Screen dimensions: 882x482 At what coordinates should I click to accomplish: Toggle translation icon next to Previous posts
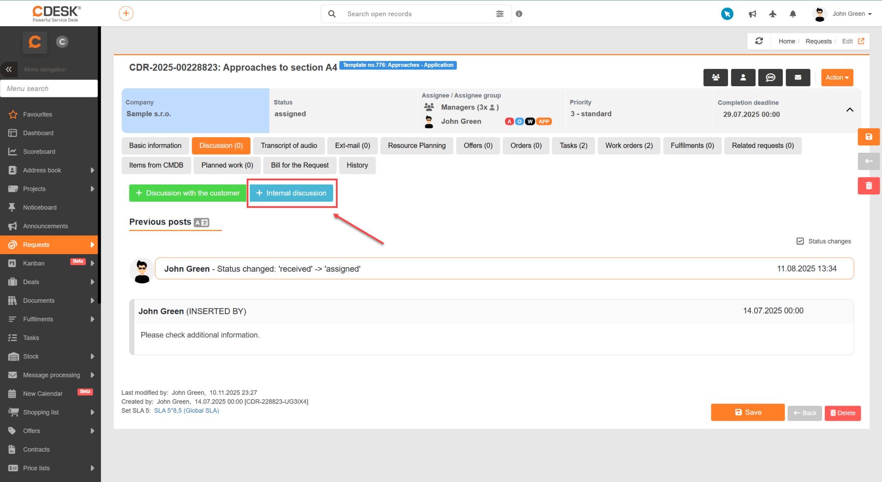(x=201, y=222)
